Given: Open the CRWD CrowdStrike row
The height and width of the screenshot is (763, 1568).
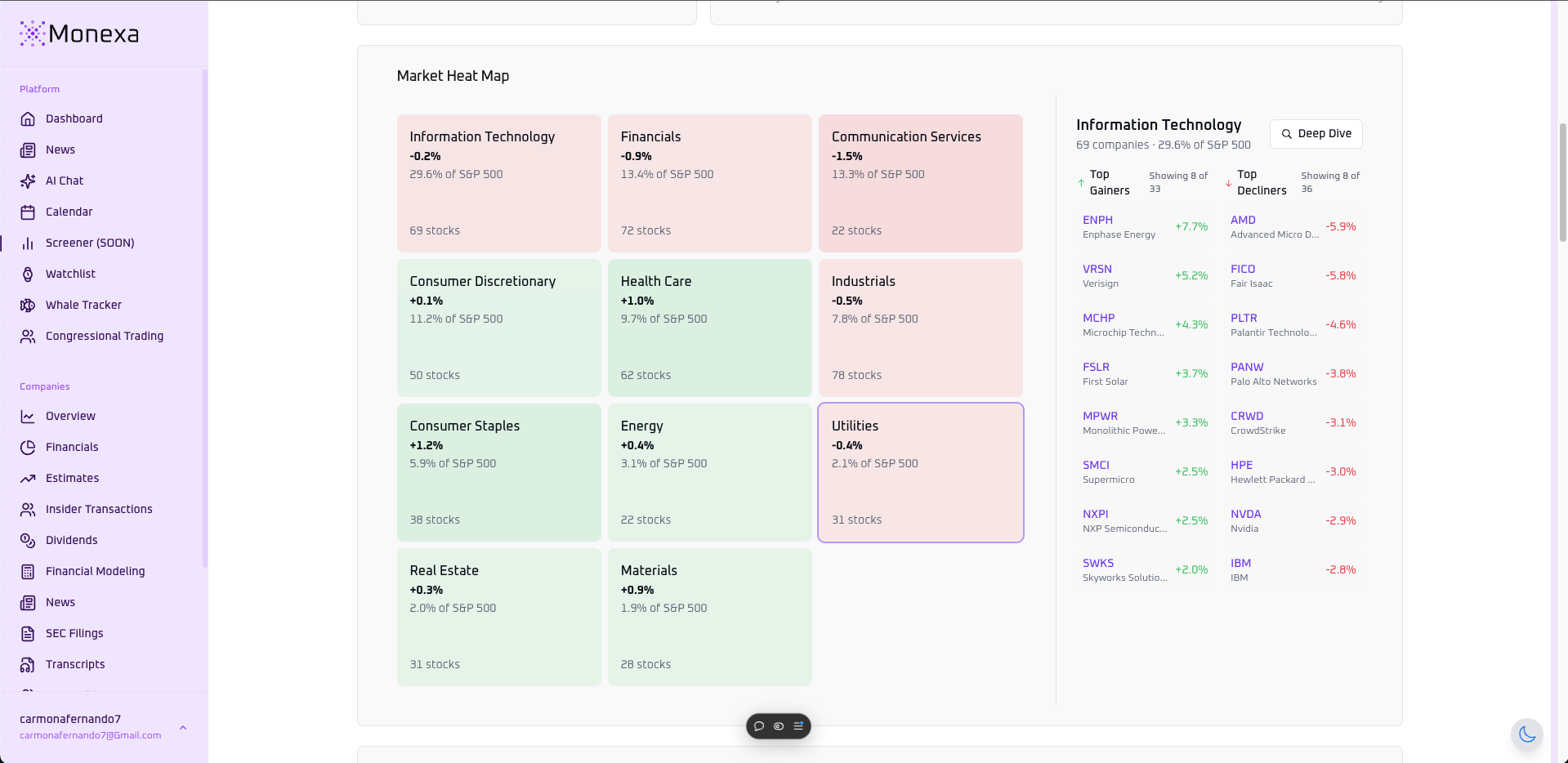Looking at the screenshot, I should coord(1293,423).
